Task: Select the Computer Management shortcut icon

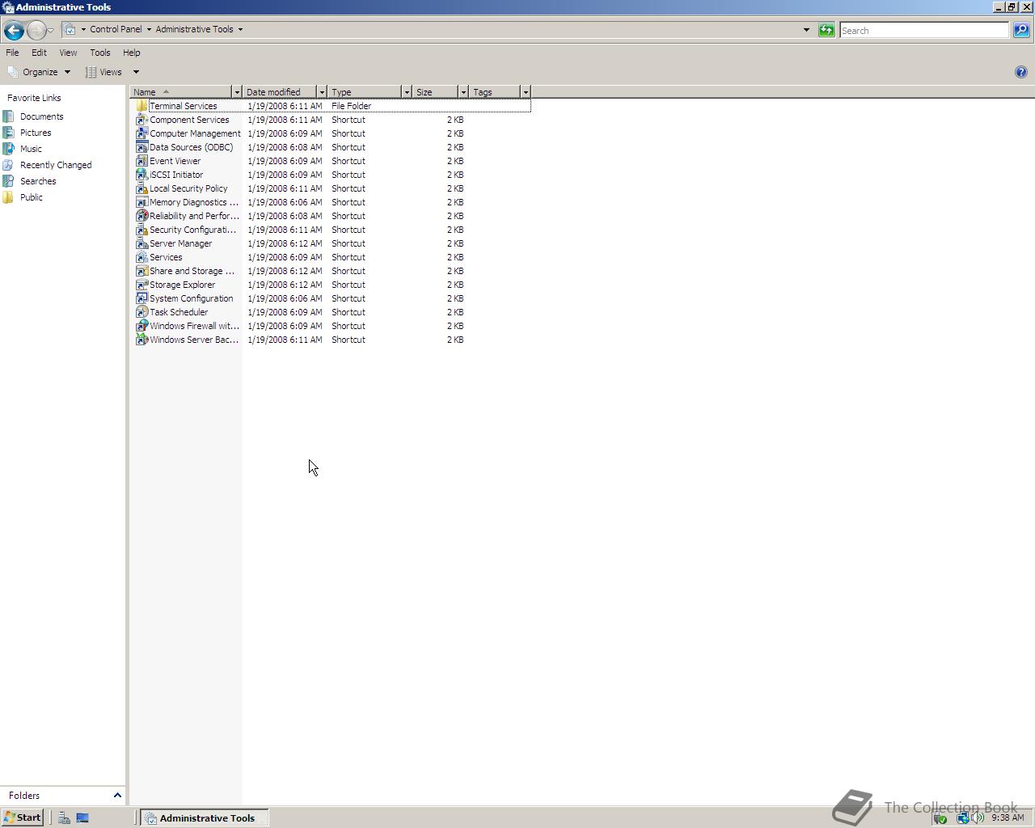Action: (x=142, y=133)
